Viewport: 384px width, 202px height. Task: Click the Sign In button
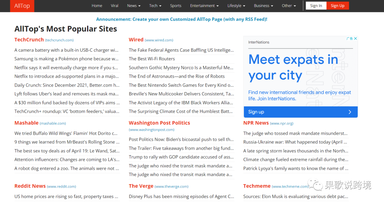click(316, 6)
